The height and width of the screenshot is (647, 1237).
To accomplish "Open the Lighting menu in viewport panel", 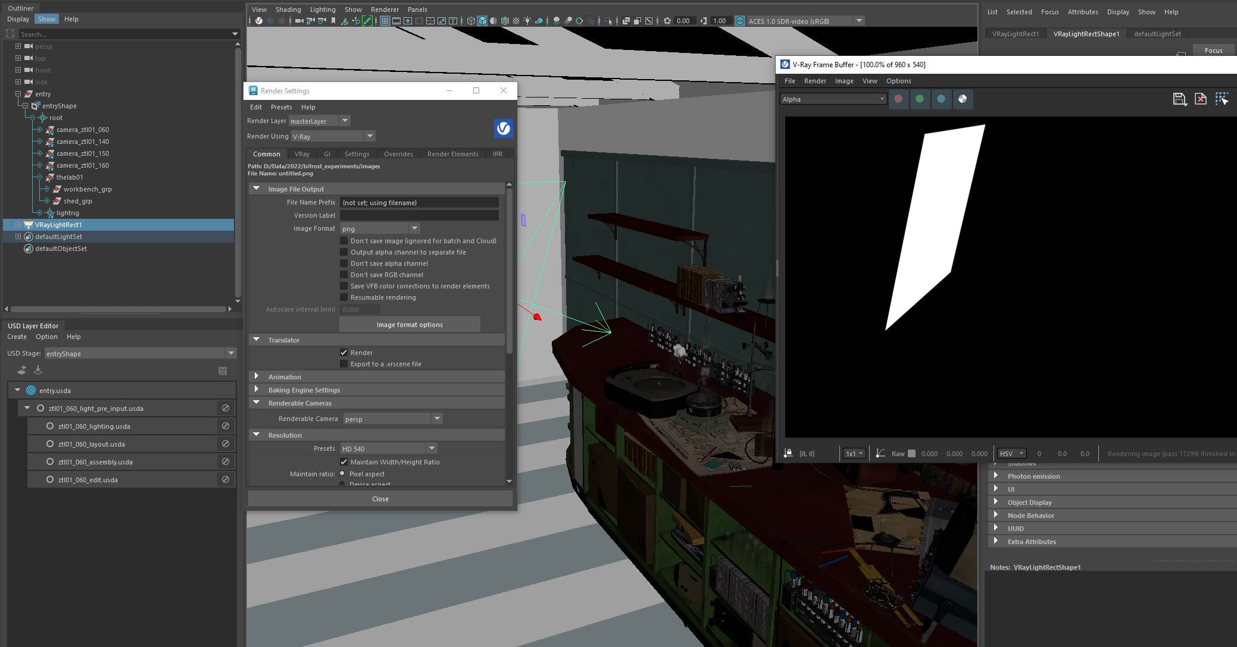I will tap(322, 10).
